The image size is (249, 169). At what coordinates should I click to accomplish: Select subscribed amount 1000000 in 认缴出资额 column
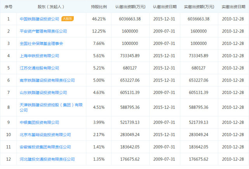point(130,43)
